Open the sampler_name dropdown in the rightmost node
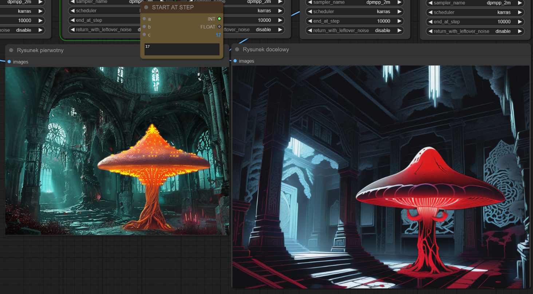This screenshot has width=533, height=294. [x=475, y=3]
